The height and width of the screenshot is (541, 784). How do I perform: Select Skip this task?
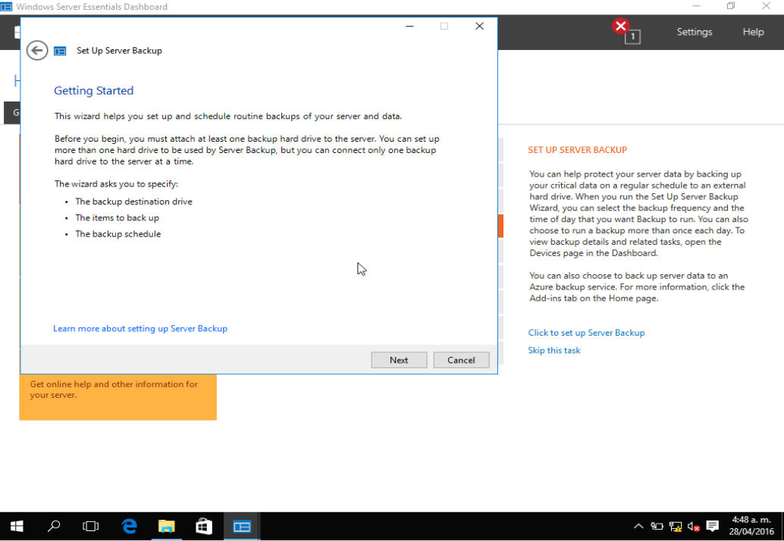click(554, 350)
